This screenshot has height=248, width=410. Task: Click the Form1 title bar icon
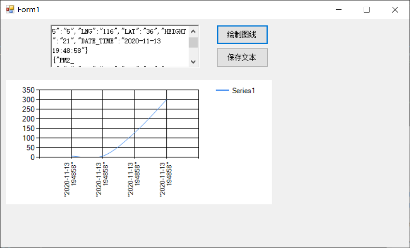[x=10, y=10]
